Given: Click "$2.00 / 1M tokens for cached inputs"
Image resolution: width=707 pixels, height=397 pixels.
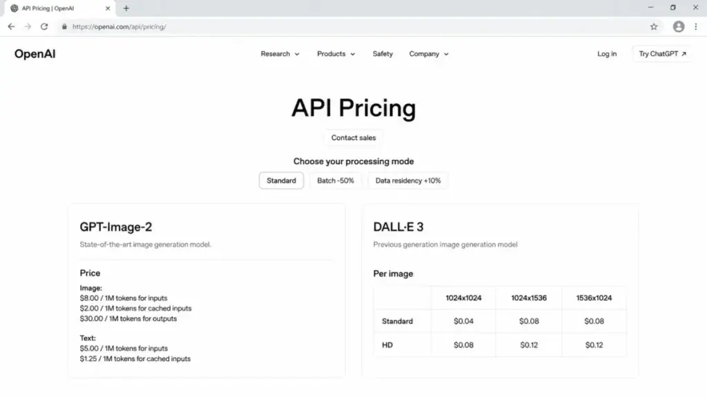Looking at the screenshot, I should point(136,308).
